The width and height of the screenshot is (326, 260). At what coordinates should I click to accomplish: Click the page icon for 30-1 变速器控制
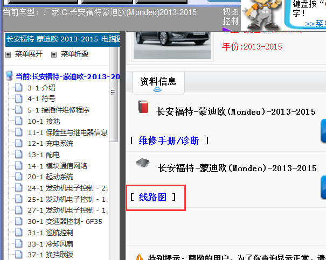click(19, 221)
